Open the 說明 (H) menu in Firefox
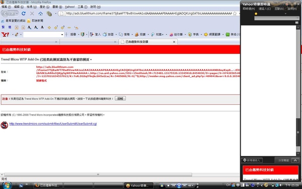This screenshot has height=189, width=302. [x=95, y=7]
